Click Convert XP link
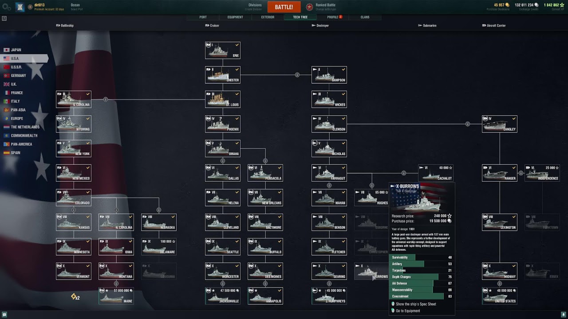Screen dimensions: 568x319 558,9
